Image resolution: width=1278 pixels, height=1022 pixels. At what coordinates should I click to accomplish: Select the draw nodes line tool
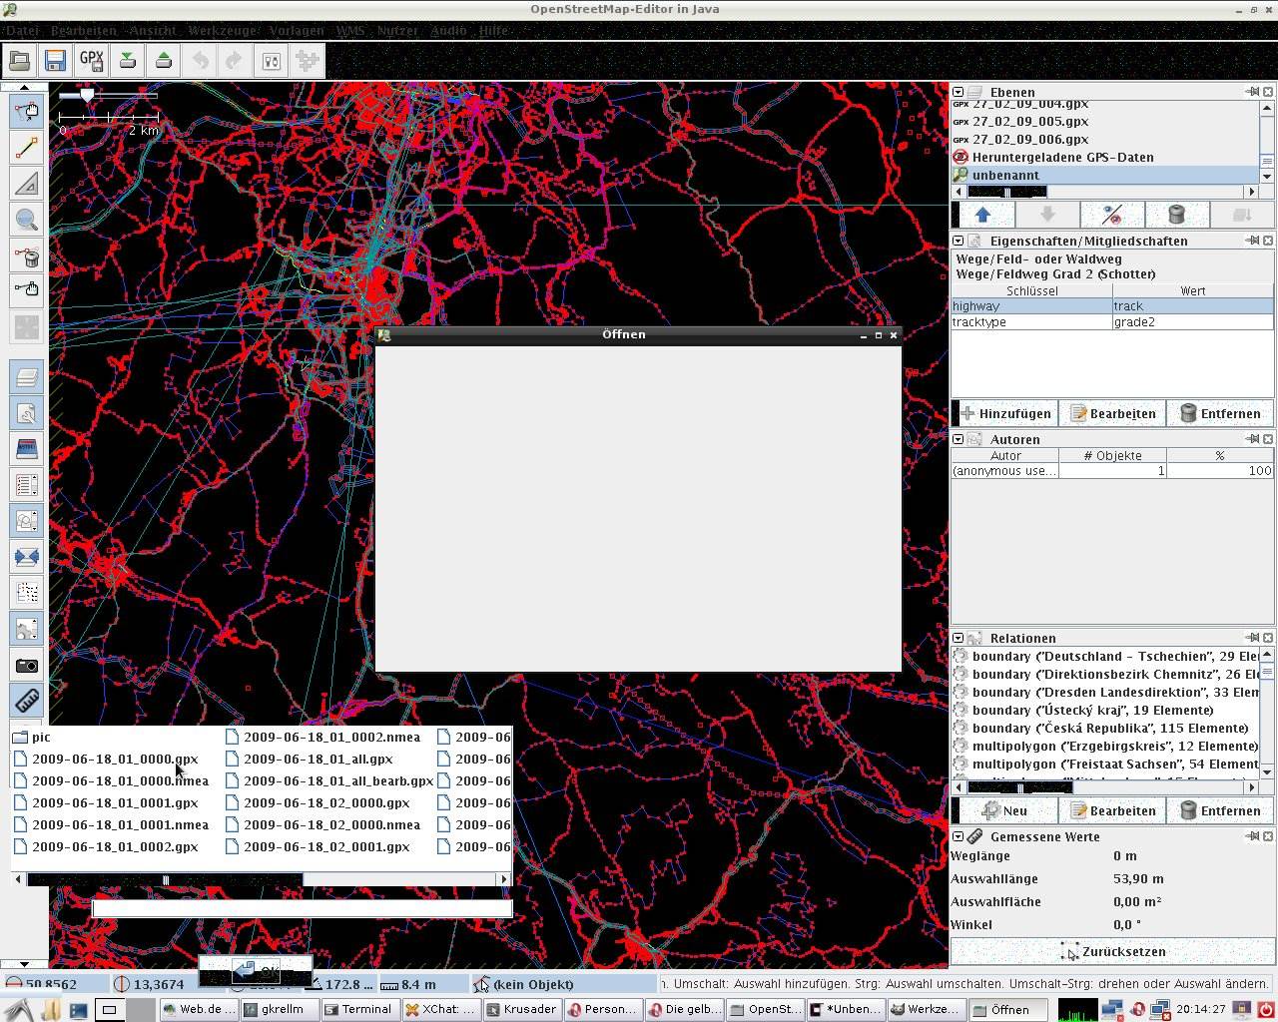(27, 148)
